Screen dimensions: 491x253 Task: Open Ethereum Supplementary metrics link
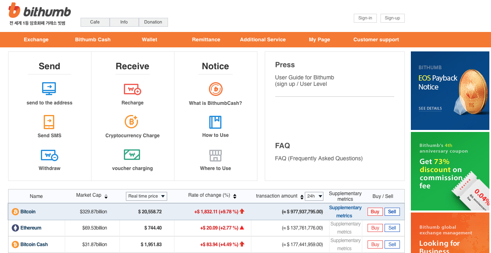(345, 228)
